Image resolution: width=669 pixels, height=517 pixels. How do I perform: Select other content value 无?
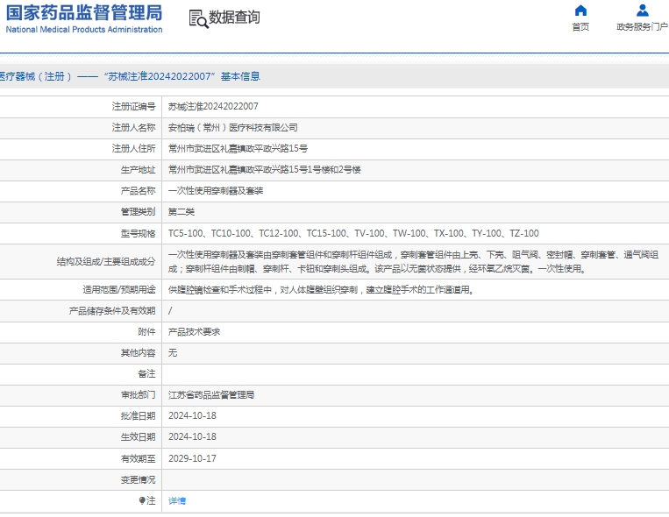tap(173, 353)
